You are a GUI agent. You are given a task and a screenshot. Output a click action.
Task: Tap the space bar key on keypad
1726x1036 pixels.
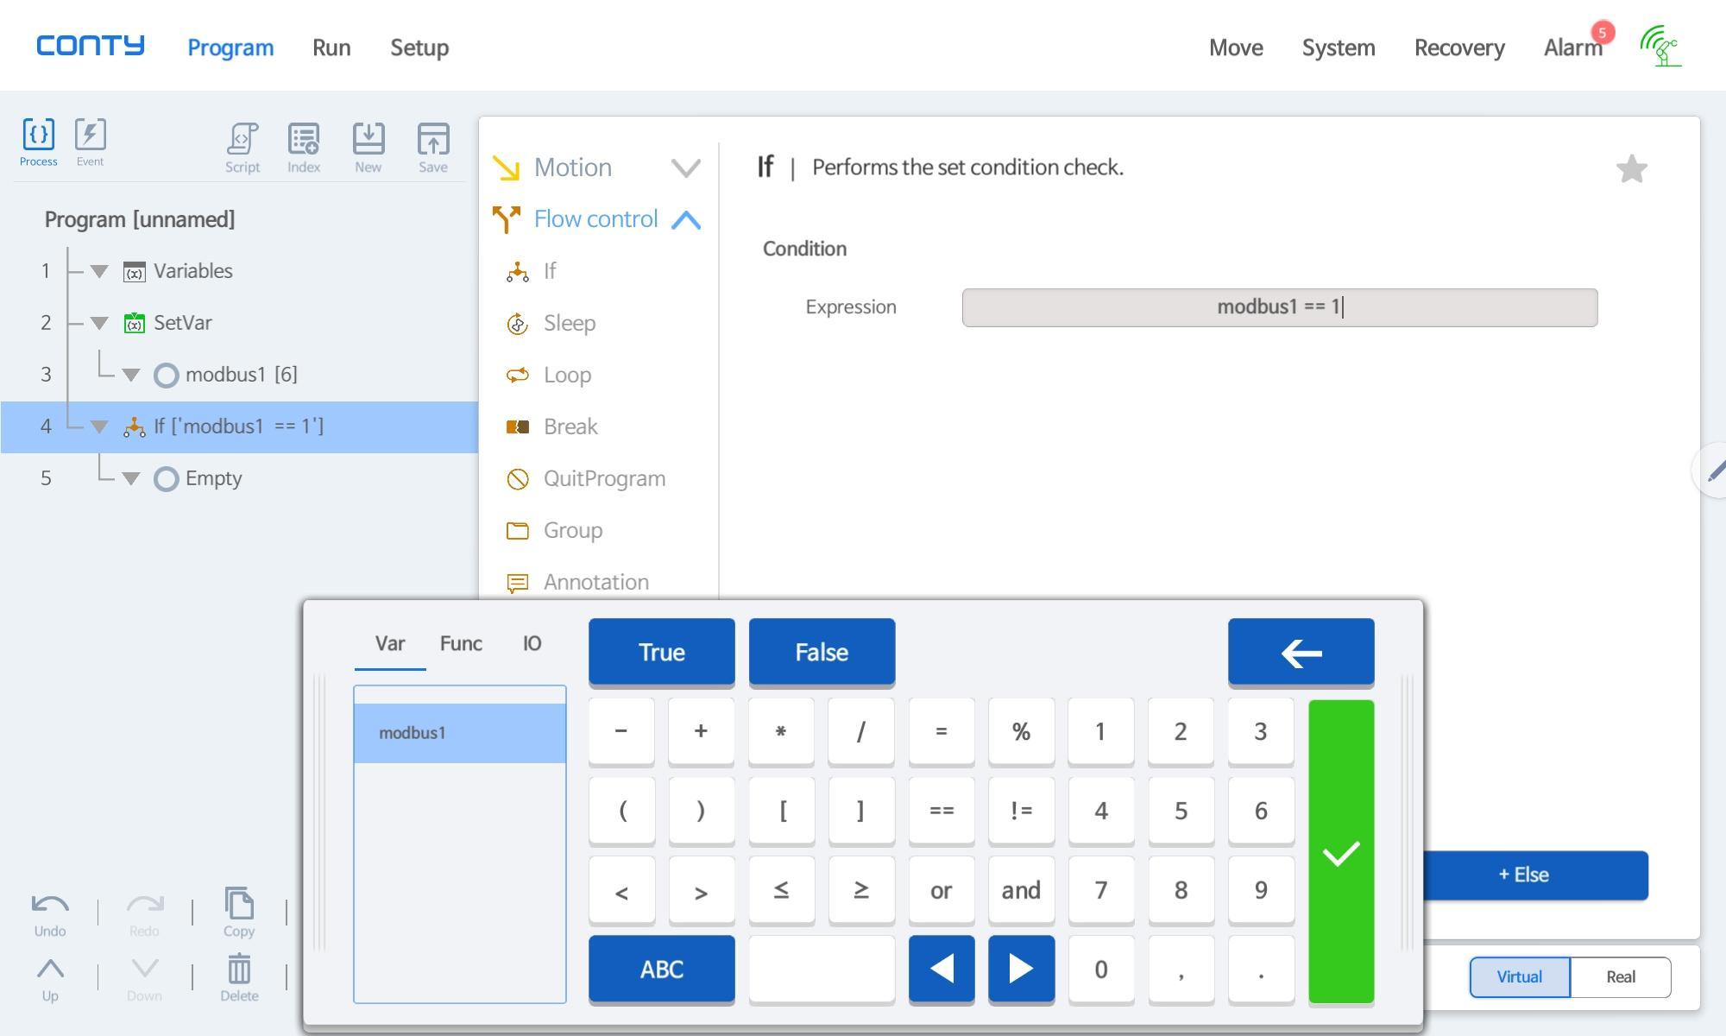coord(822,969)
